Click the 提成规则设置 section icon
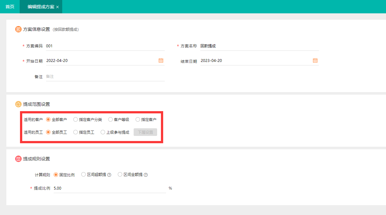Image resolution: width=386 pixels, height=215 pixels. point(18,159)
